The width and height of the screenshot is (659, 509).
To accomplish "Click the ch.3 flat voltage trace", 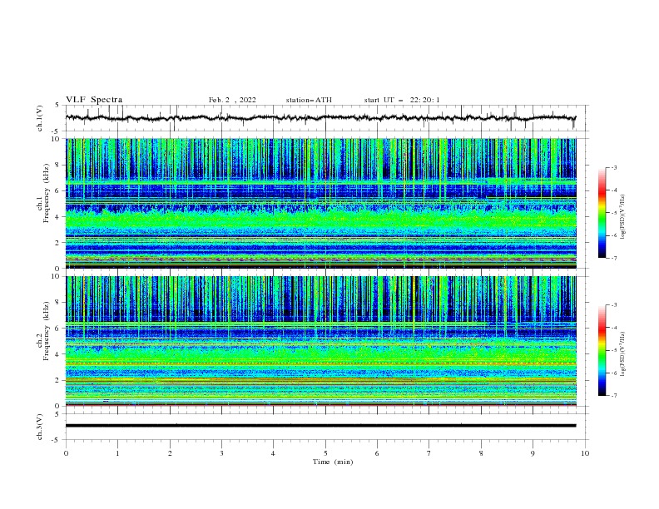I will [x=321, y=426].
